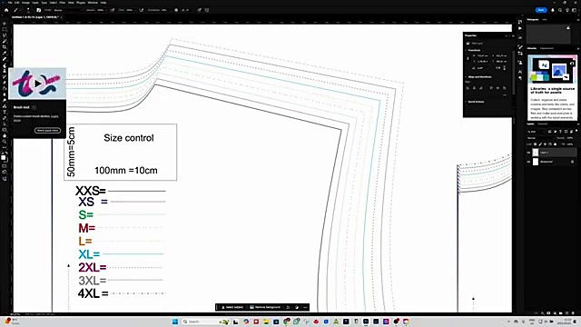Click Remove background in task bar
Viewport: 581px width, 327px height.
[264, 307]
